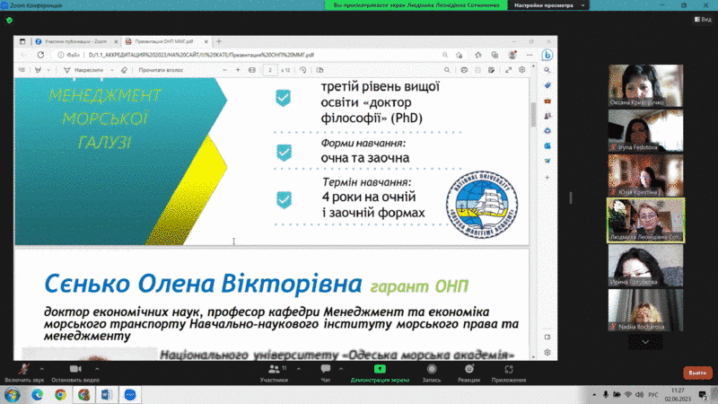
Task: Expand audio options arrow beside microphone
Action: [x=42, y=367]
